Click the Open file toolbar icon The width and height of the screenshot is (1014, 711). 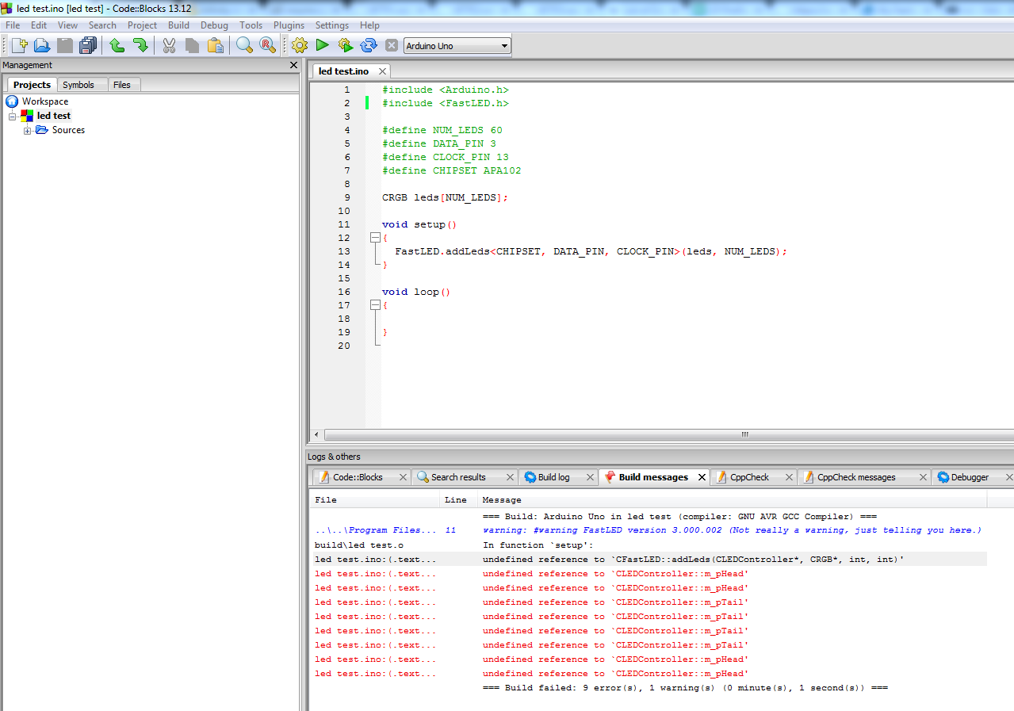point(42,46)
